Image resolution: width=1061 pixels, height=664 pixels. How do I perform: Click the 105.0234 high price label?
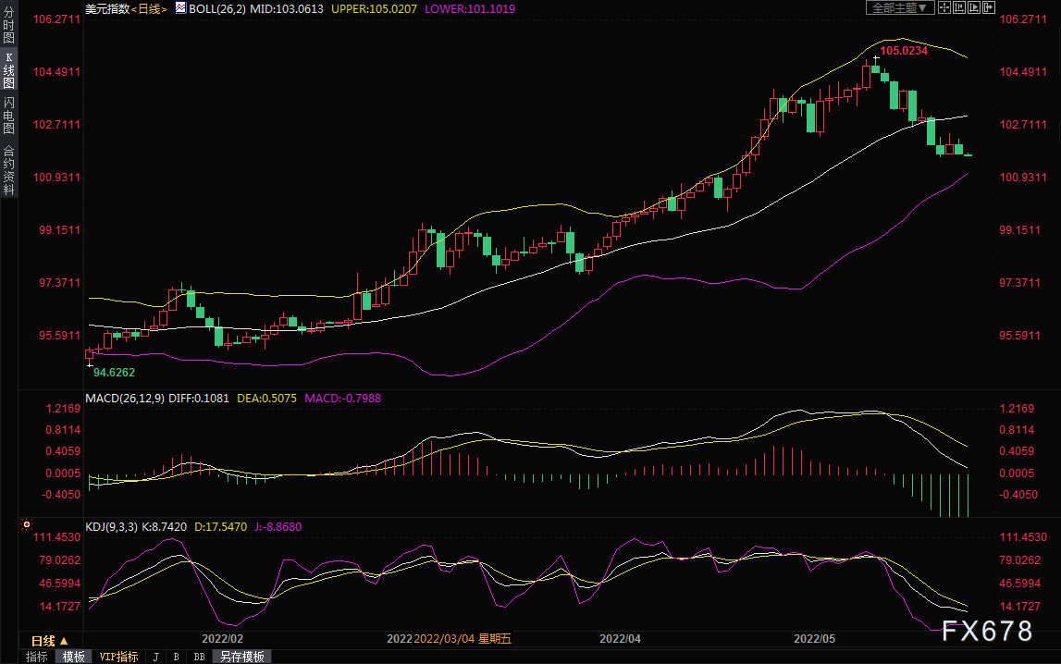(904, 51)
